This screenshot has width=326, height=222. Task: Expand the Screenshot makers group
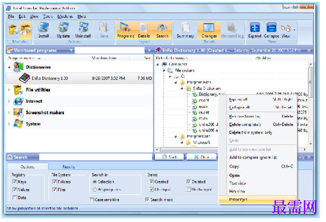point(9,113)
